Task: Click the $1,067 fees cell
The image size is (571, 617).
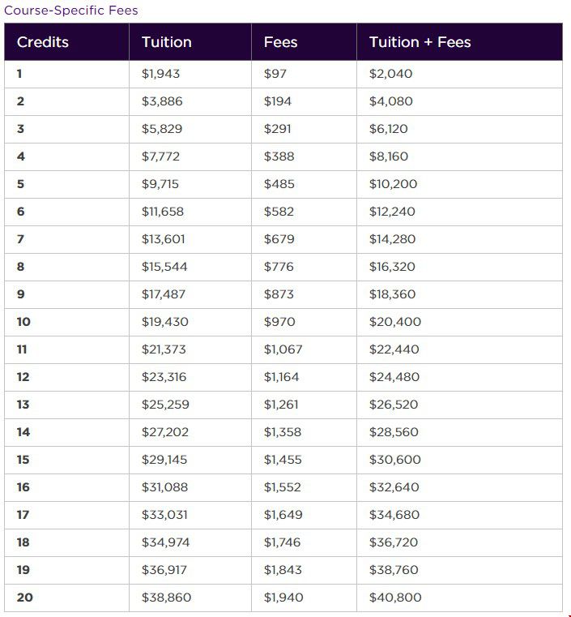Action: coord(304,349)
